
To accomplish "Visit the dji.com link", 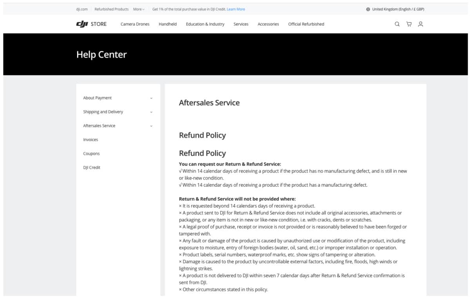I will [82, 9].
